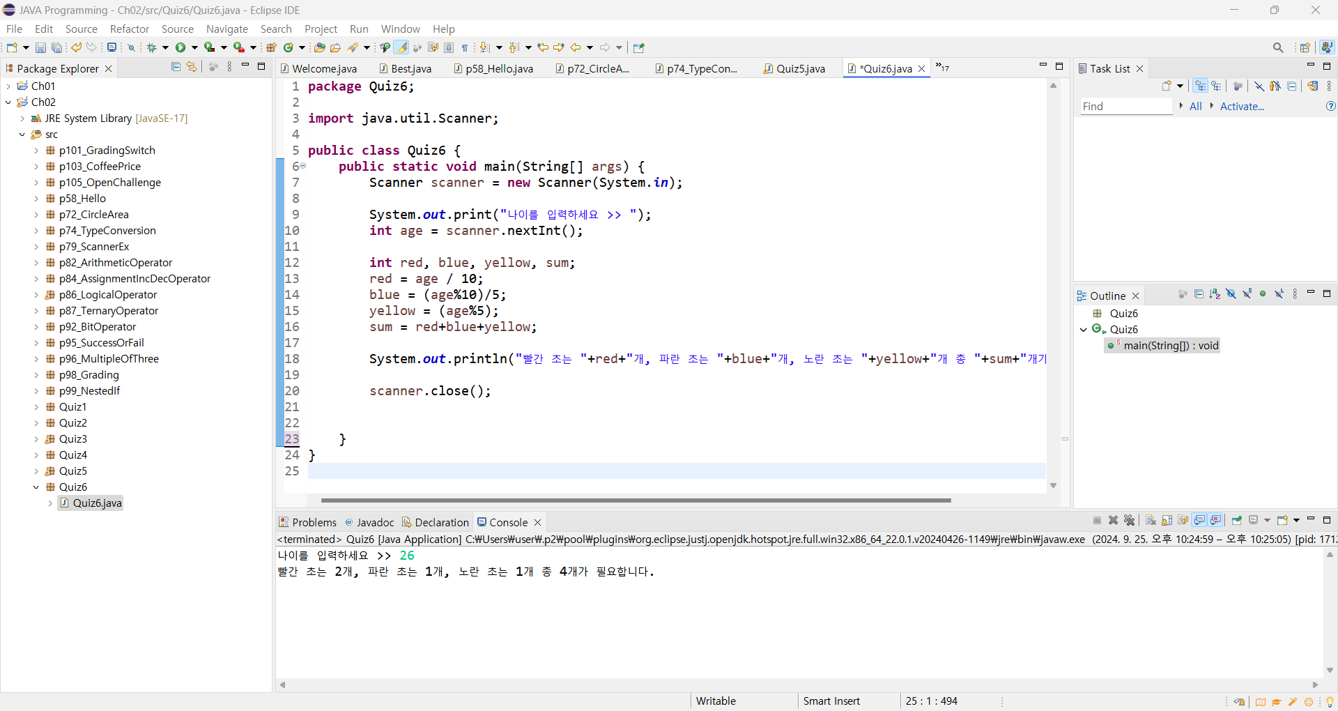
Task: Click the Save toolbar icon
Action: tap(40, 47)
